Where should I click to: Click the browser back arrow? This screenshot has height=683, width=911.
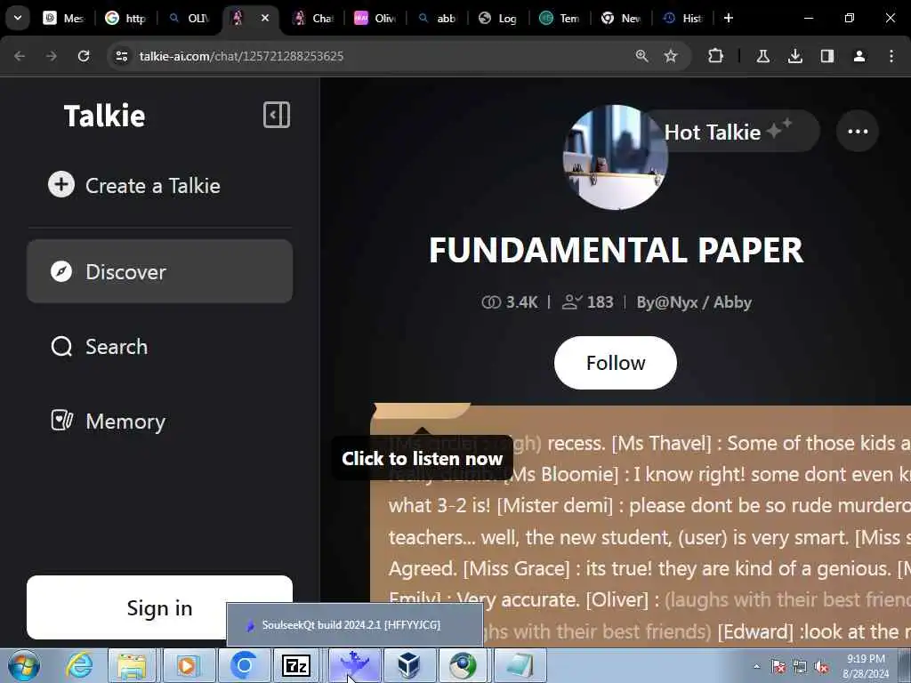[20, 56]
